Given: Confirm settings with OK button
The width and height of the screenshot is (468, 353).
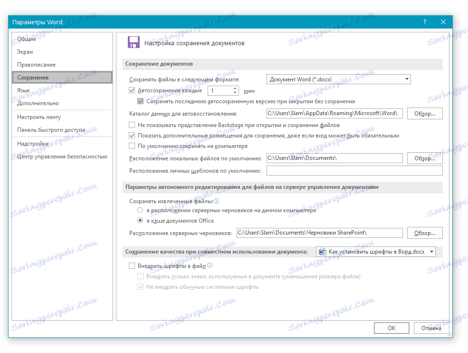Looking at the screenshot, I should (392, 328).
